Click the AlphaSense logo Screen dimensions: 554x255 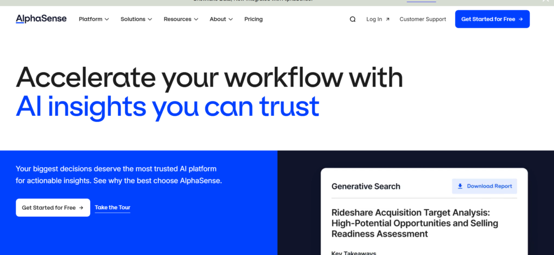(x=41, y=19)
